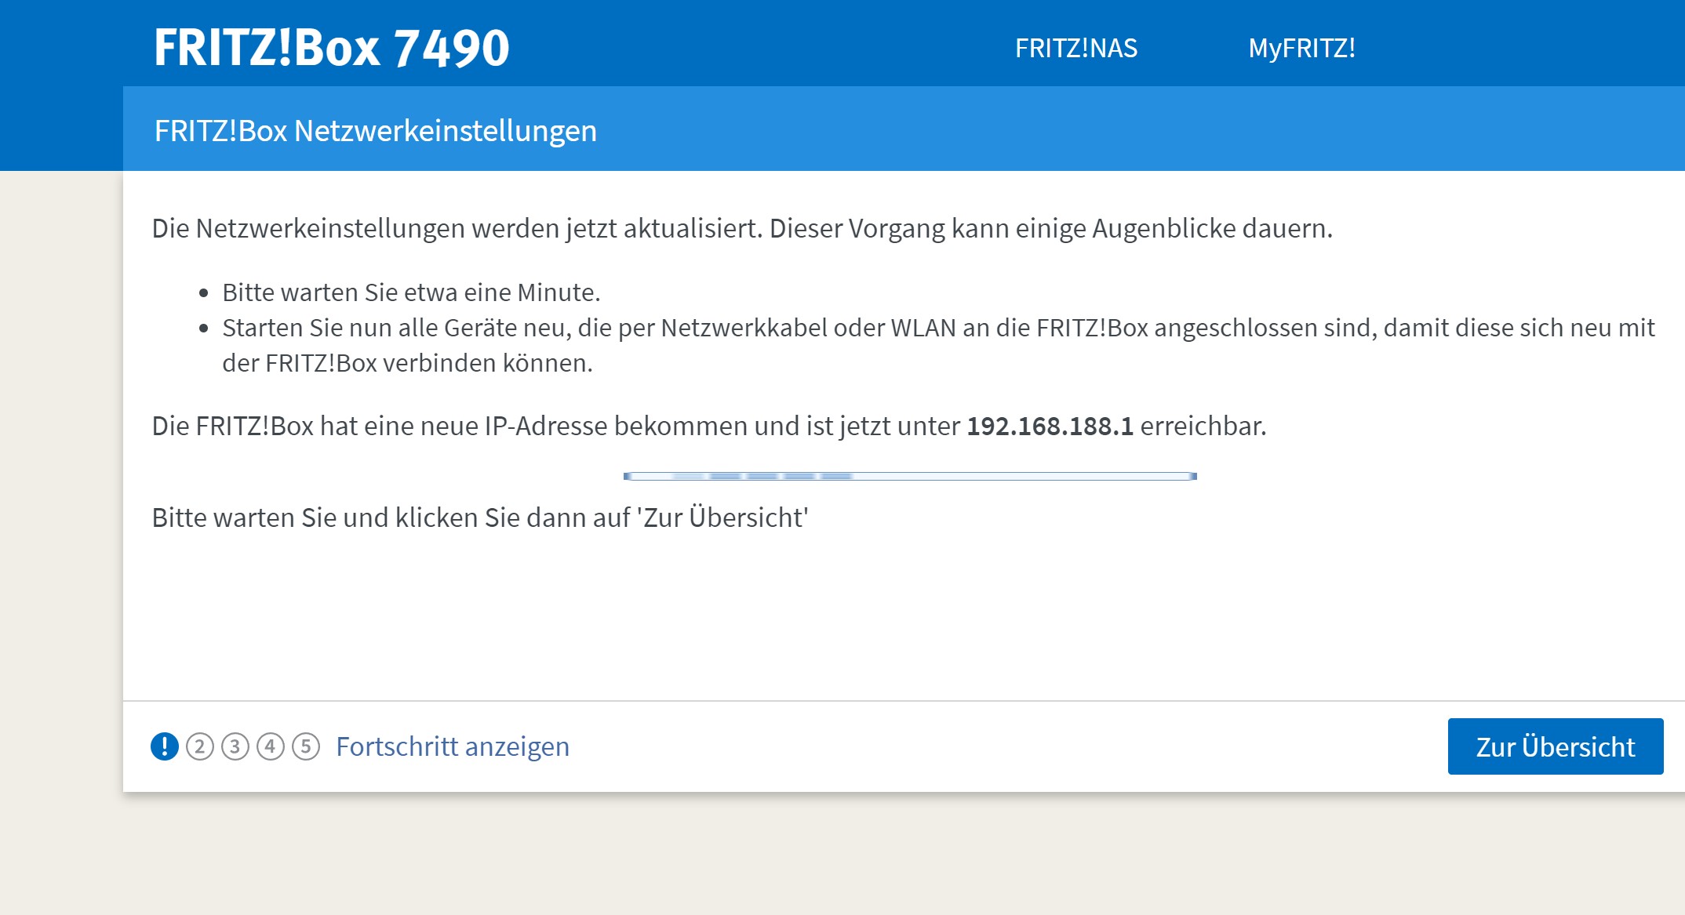
Task: Click the step 4 circle indicator
Action: [271, 746]
